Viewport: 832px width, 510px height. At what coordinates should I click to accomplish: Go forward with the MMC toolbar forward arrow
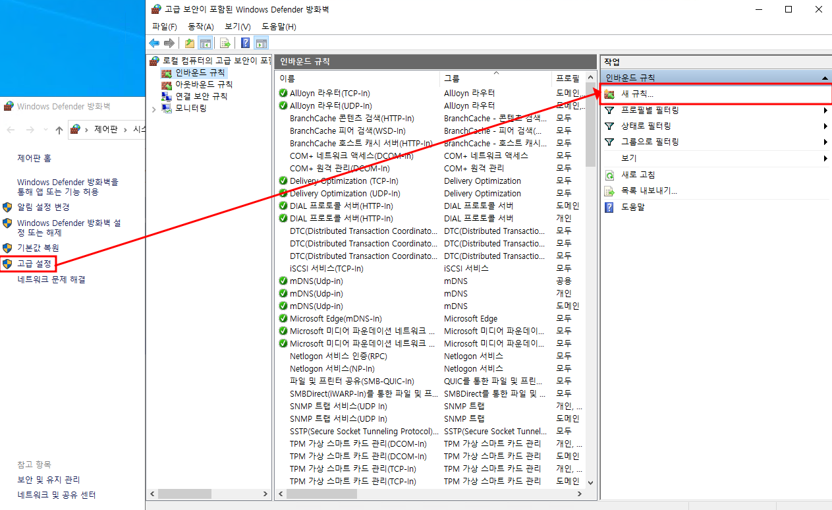pos(169,43)
